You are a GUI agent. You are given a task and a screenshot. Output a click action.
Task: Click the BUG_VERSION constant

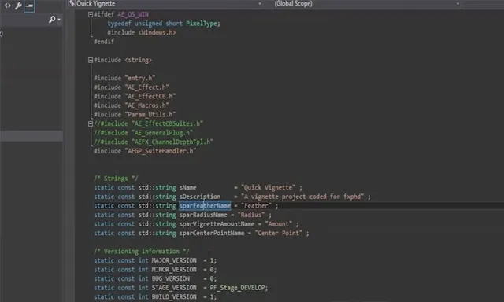click(171, 278)
